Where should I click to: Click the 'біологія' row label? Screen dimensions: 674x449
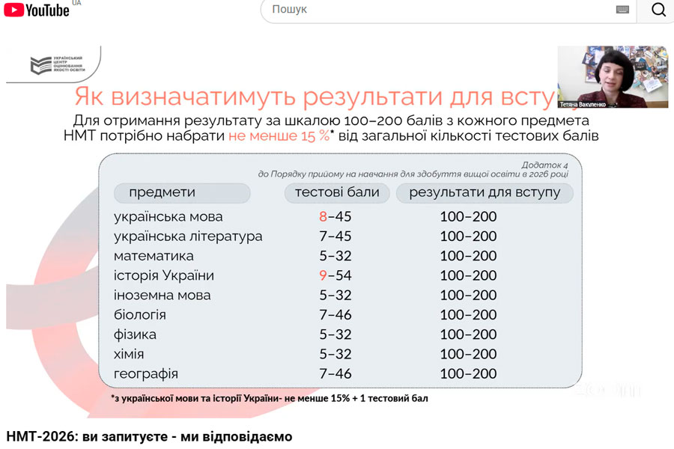click(140, 315)
